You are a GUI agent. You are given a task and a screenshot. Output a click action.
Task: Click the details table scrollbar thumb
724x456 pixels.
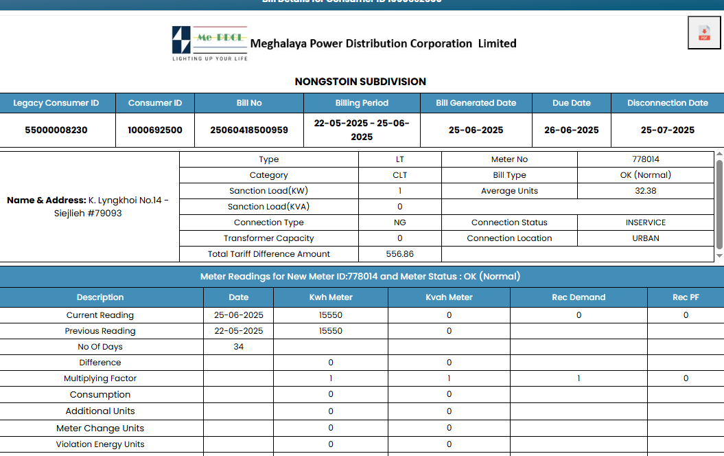click(719, 204)
